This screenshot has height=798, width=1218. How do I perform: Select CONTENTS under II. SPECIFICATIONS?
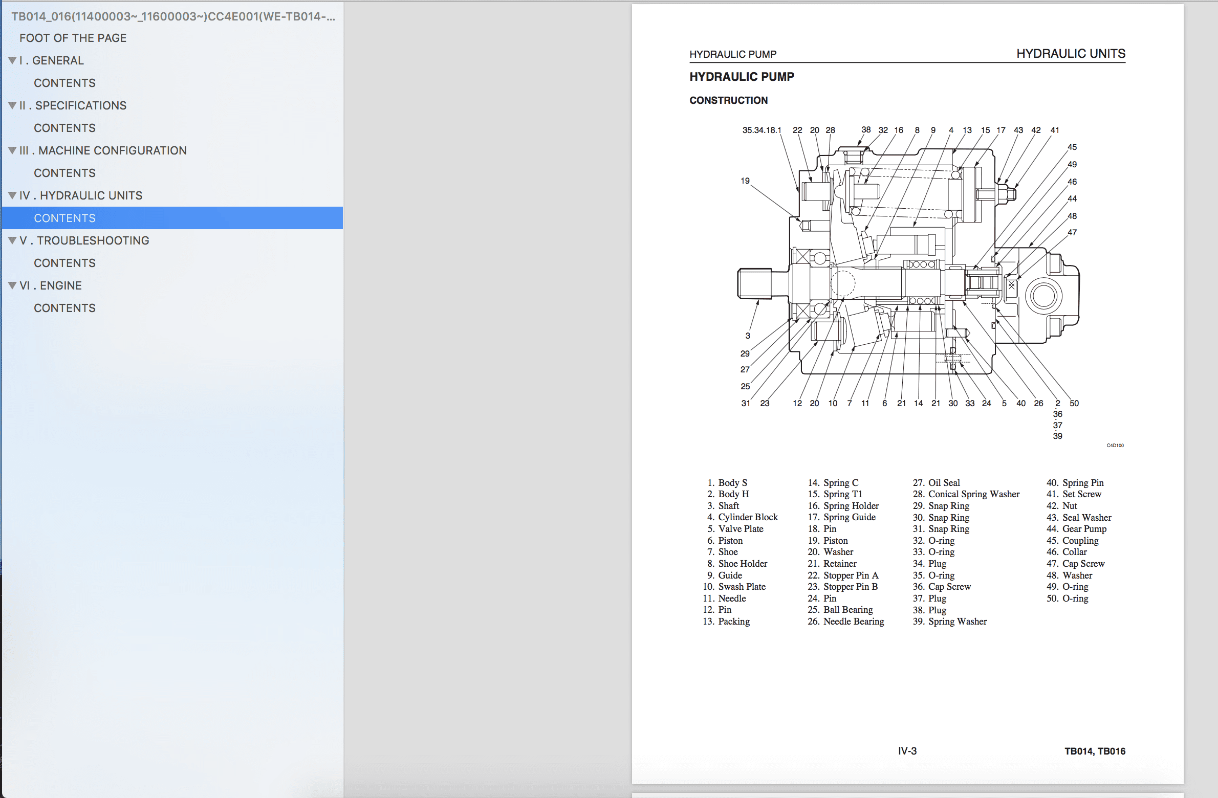(x=64, y=128)
